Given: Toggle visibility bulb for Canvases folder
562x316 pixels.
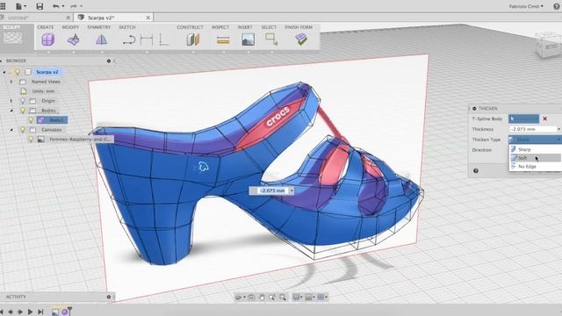Looking at the screenshot, I should pos(23,130).
